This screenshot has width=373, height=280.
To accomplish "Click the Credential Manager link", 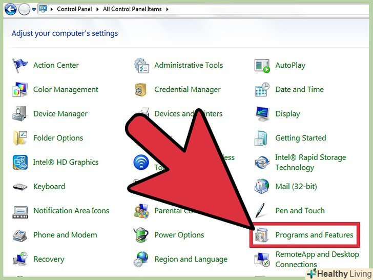I will [188, 90].
